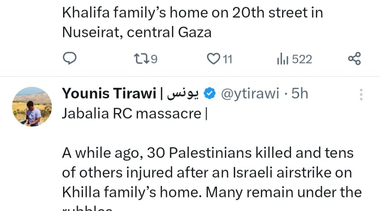The image size is (381, 211).
Task: Click the Arabic name يونس
Action: point(183,94)
